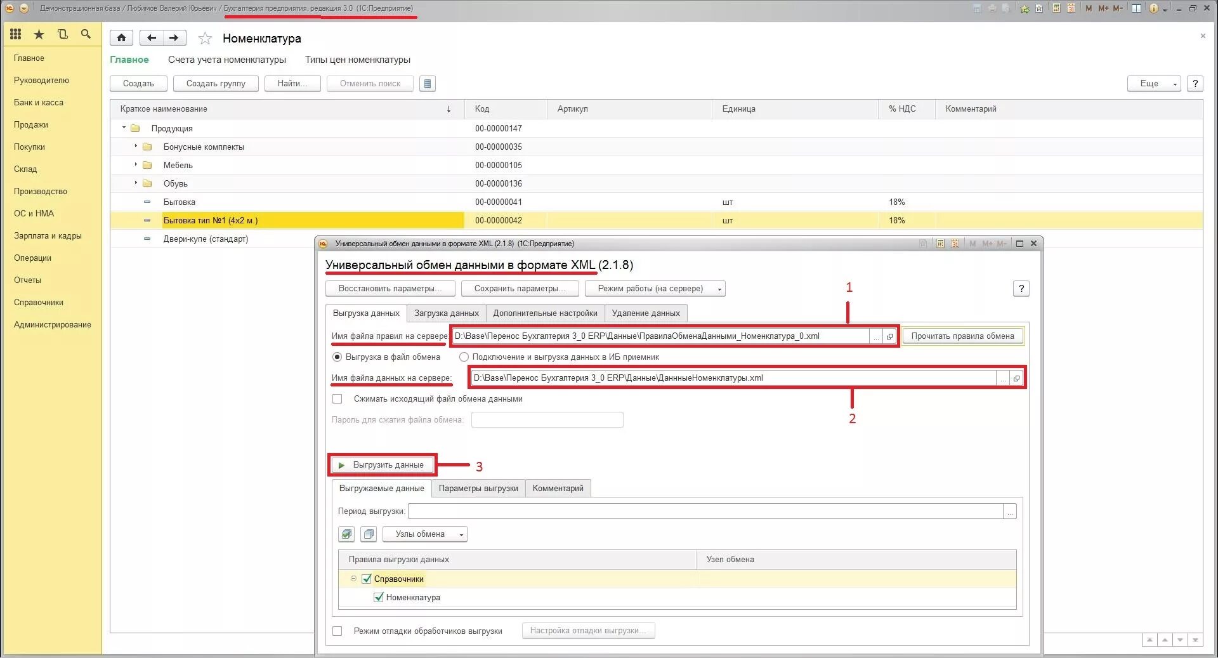1218x658 pixels.
Task: Expand the Бонусные комплекты folder
Action: tap(136, 146)
